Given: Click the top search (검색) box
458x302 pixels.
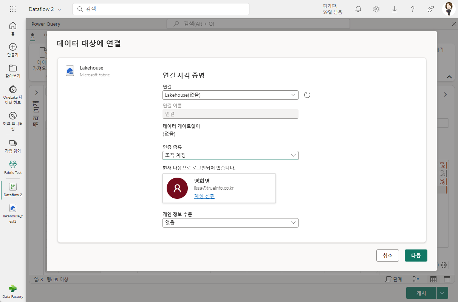Looking at the screenshot, I should pos(161,9).
